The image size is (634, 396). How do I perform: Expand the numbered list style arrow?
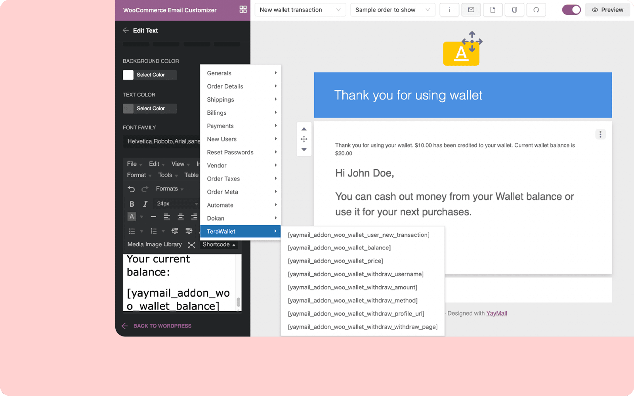click(x=163, y=231)
